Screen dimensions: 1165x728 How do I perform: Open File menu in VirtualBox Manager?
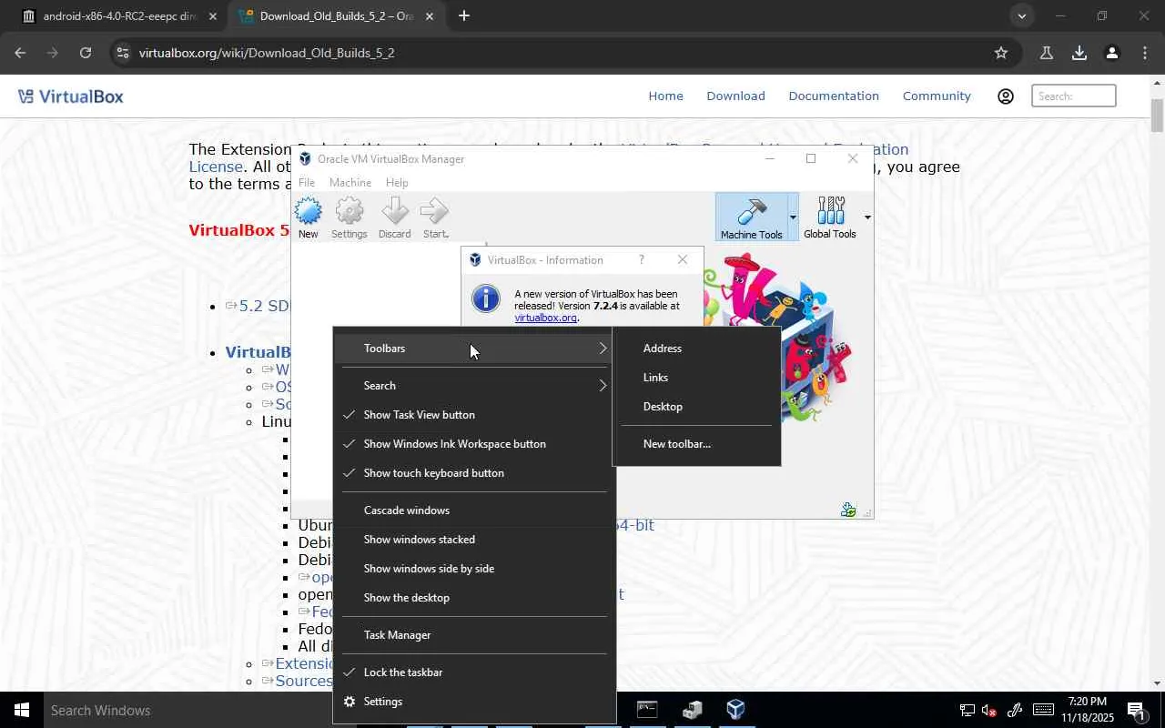pyautogui.click(x=307, y=182)
